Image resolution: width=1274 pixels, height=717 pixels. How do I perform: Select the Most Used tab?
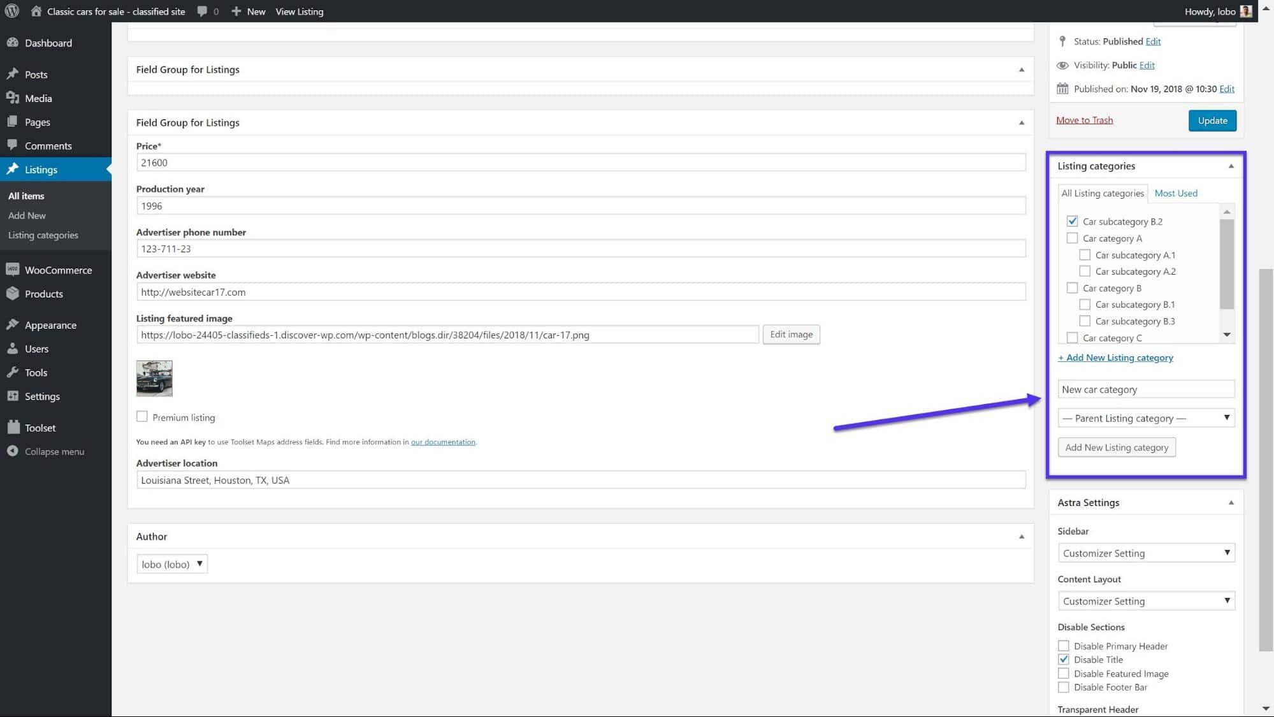[1176, 192]
